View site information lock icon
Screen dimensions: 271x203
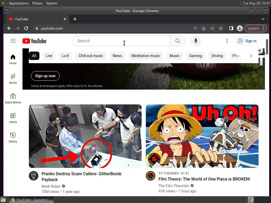37,28
